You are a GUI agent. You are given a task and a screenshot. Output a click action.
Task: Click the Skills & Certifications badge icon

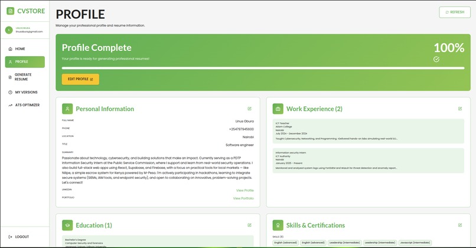point(278,225)
